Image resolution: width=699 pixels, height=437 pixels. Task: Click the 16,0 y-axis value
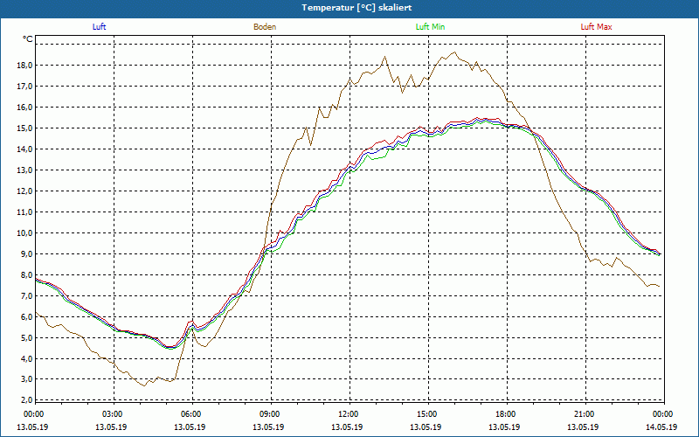(x=25, y=107)
